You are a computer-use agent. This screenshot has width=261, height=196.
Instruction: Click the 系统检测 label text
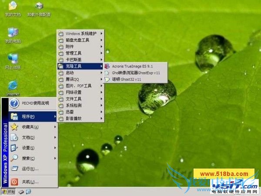(74, 105)
